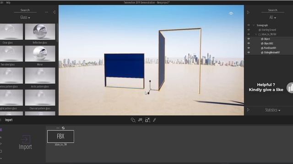Image resolution: width=293 pixels, height=164 pixels.
Task: Open the Glass material category dropdown
Action: click(x=25, y=17)
